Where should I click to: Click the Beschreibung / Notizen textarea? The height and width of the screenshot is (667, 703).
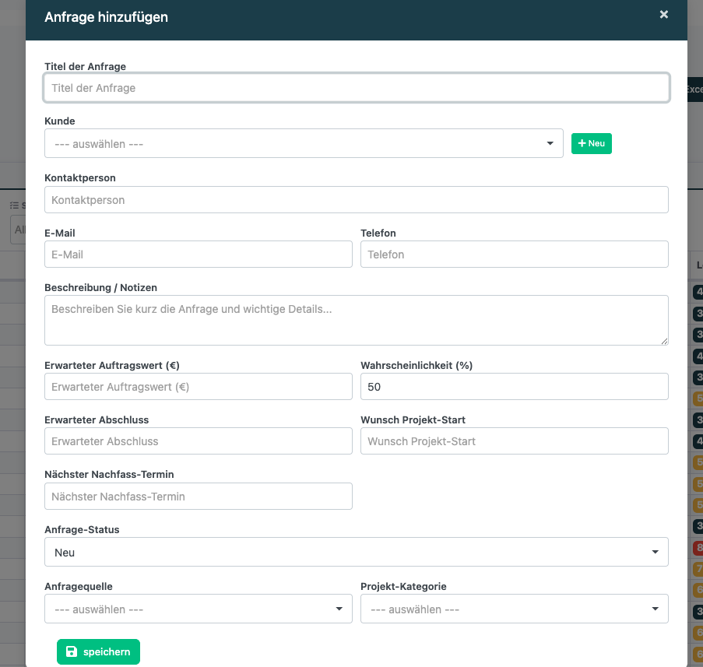click(x=357, y=320)
